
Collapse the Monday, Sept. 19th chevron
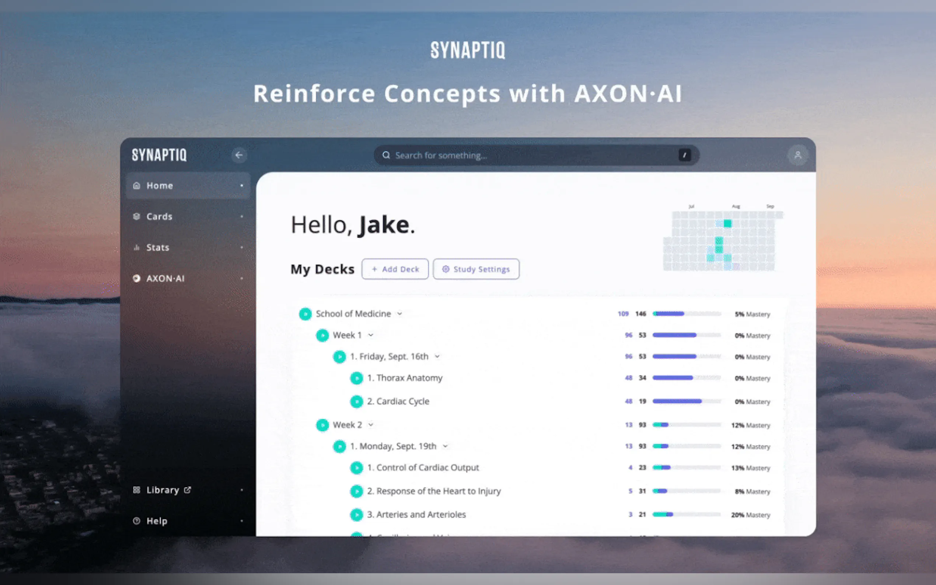tap(446, 446)
